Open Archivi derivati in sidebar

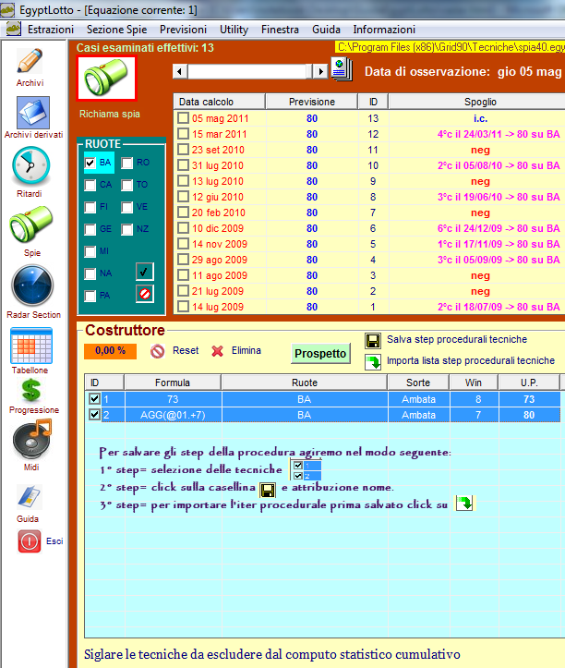pyautogui.click(x=33, y=113)
